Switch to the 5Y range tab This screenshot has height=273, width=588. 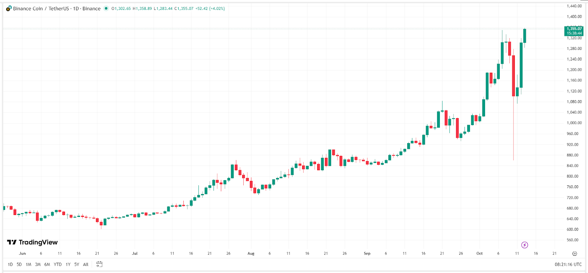77,264
